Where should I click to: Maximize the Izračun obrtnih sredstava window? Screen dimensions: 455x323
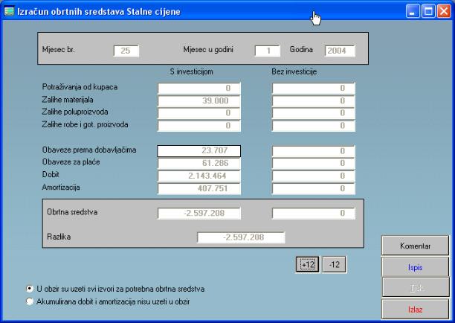[428, 12]
